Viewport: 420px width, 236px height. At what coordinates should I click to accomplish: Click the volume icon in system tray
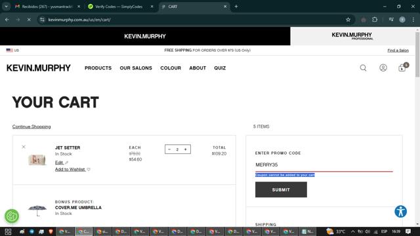click(x=367, y=231)
